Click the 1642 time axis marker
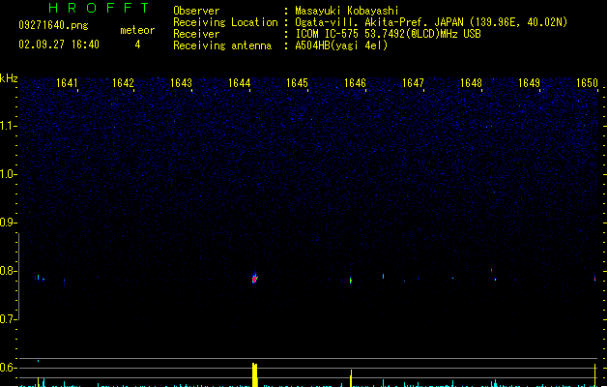Screen dimensions: 608x387 [123, 83]
